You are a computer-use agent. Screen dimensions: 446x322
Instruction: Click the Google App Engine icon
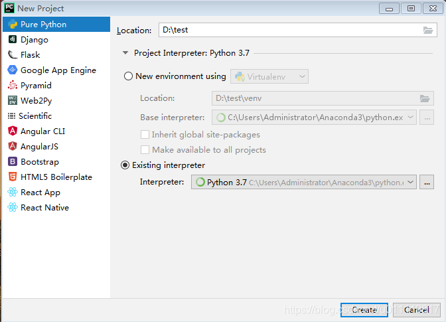point(12,70)
